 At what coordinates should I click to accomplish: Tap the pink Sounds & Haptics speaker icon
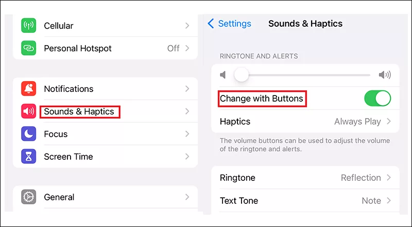(x=29, y=111)
